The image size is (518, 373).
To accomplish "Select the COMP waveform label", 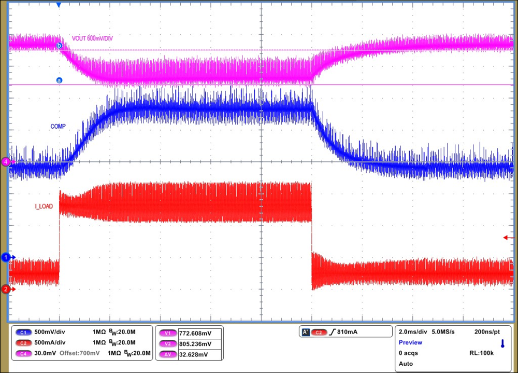I will [x=59, y=127].
